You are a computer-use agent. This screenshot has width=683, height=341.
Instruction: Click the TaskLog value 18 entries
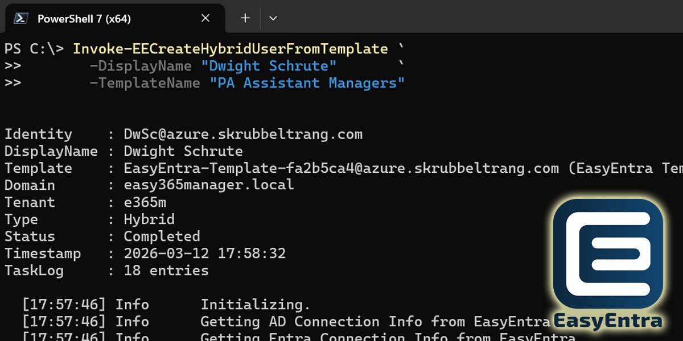[166, 271]
